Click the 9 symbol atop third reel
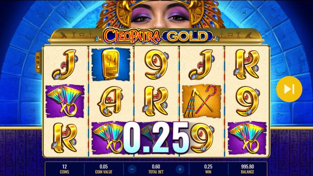 157,64
